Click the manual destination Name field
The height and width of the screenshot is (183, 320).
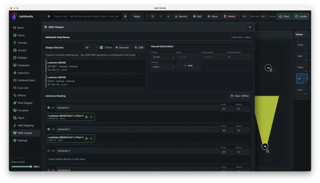click(188, 57)
